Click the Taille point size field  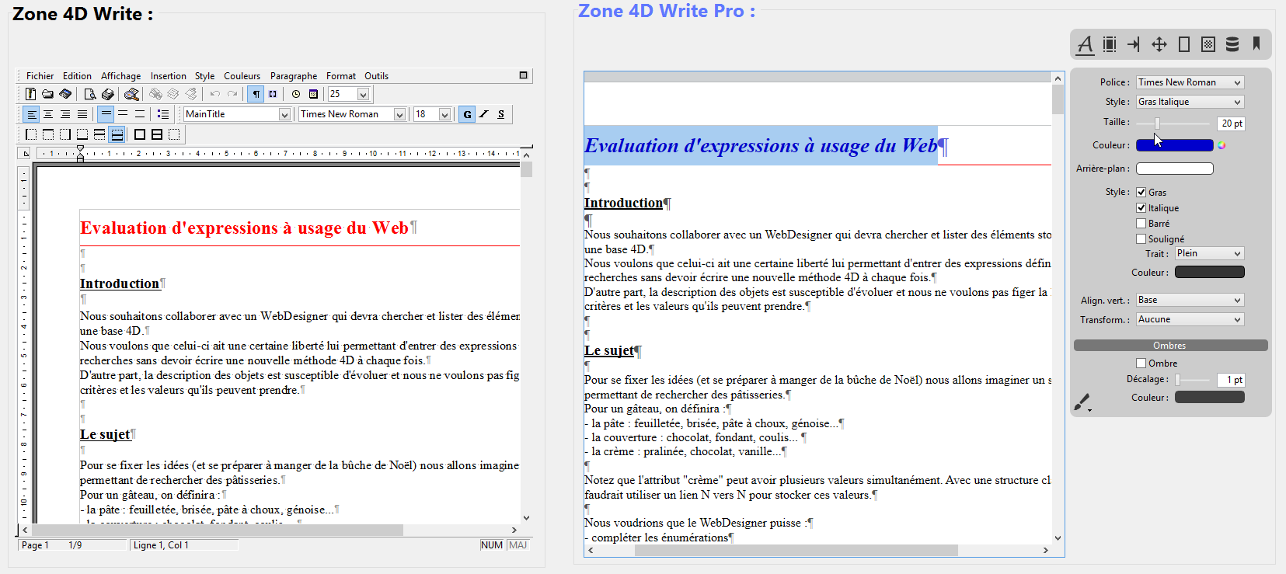click(1231, 123)
